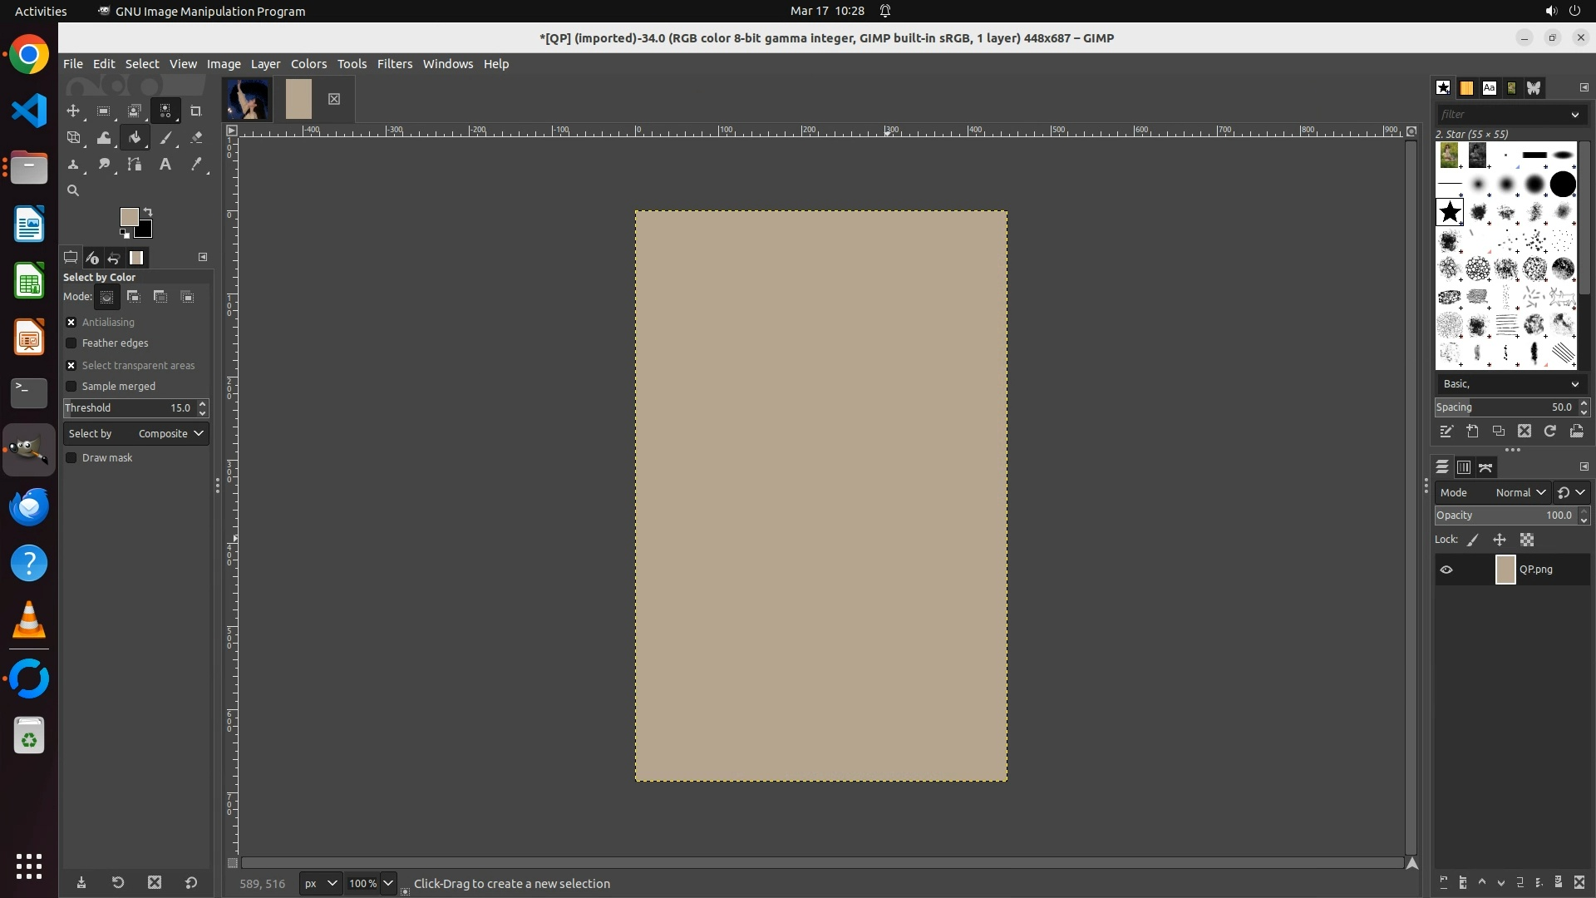Image resolution: width=1596 pixels, height=898 pixels.
Task: Enable the Sample merged checkbox
Action: tap(71, 386)
